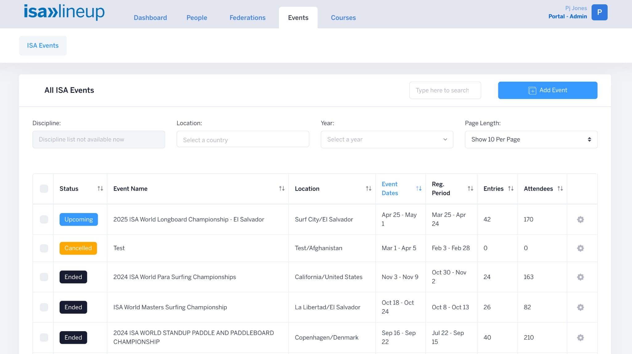Open settings gear for 2025 ISA World Longboard Championship
The width and height of the screenshot is (632, 354).
[x=580, y=220]
